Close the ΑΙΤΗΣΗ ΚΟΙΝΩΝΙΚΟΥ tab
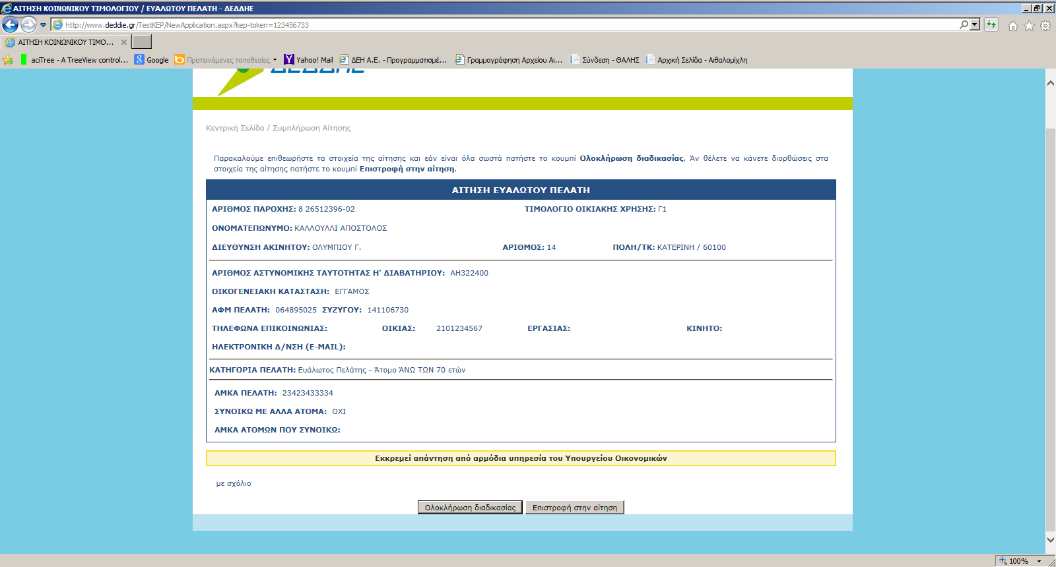 pos(124,42)
